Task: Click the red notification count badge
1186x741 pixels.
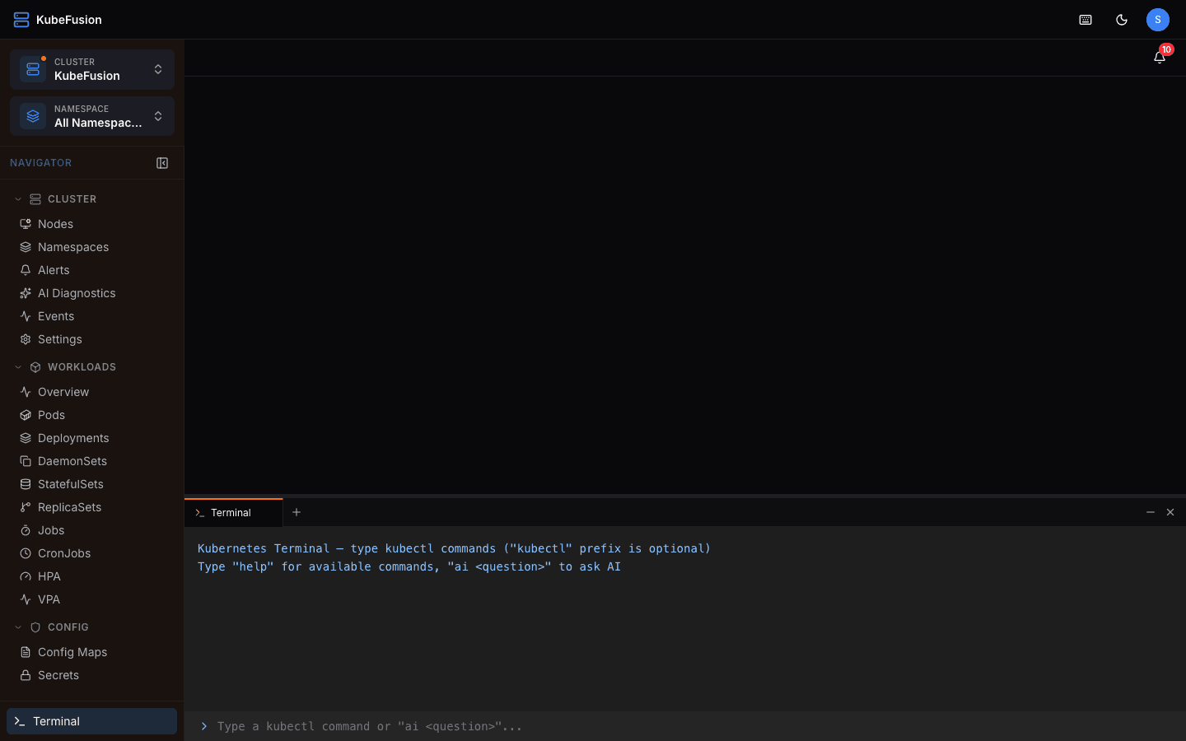Action: [x=1167, y=49]
